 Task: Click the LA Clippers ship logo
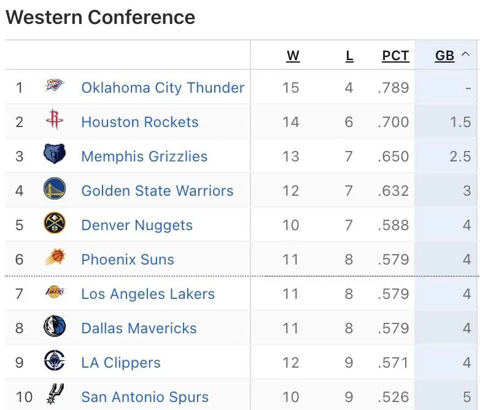coord(55,360)
